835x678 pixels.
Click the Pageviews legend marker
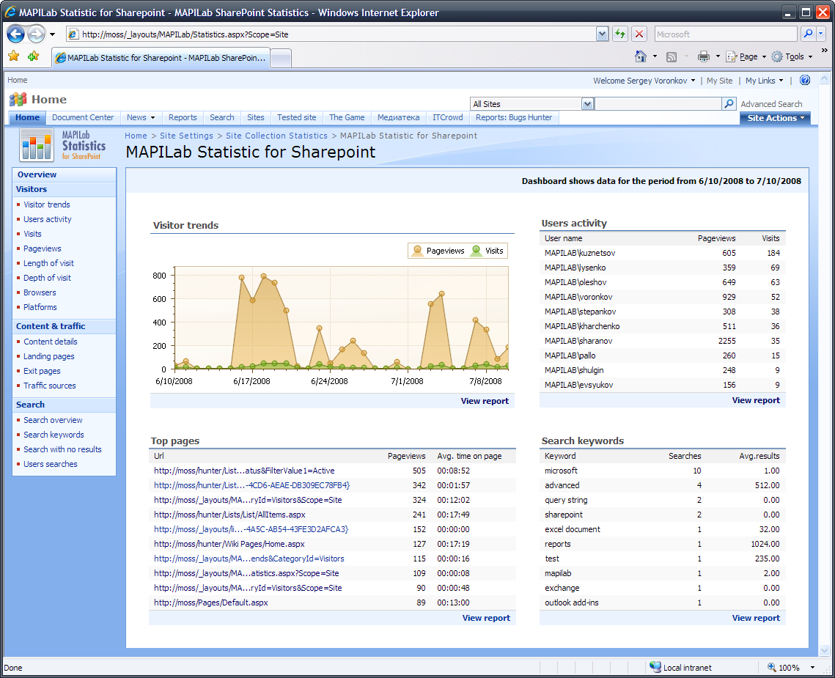418,251
